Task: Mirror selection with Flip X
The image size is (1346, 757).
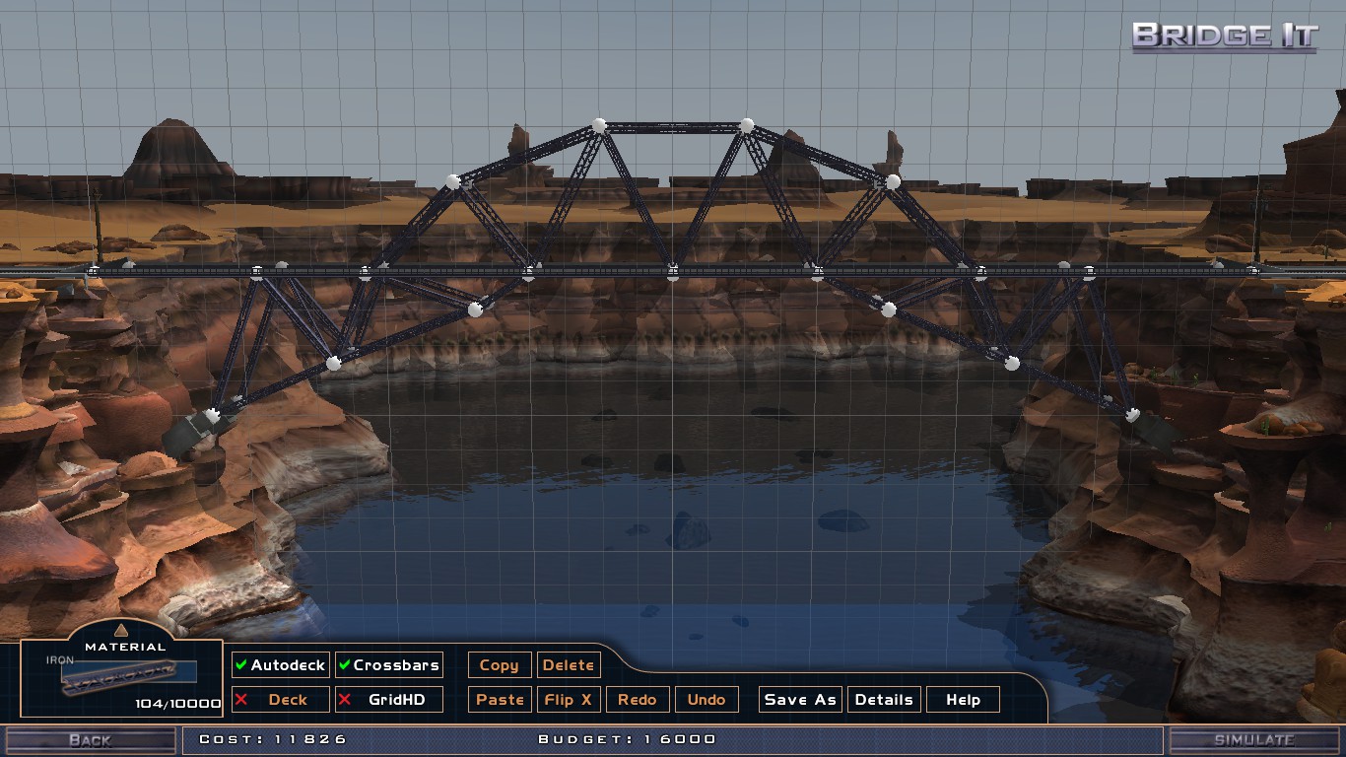Action: tap(569, 700)
